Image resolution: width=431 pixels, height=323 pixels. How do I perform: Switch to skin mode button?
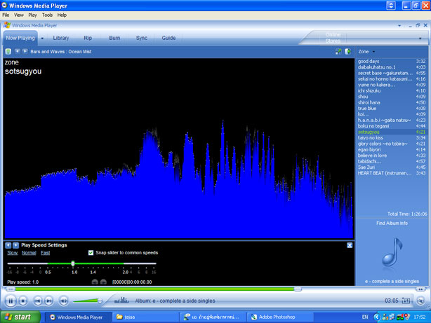click(421, 301)
